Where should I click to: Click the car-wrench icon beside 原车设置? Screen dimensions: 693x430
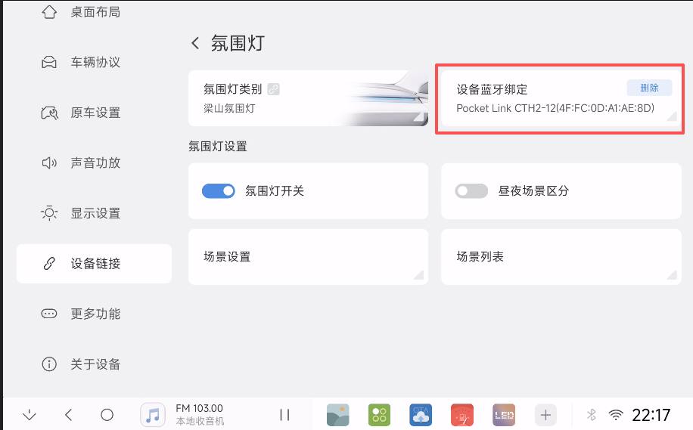(49, 113)
